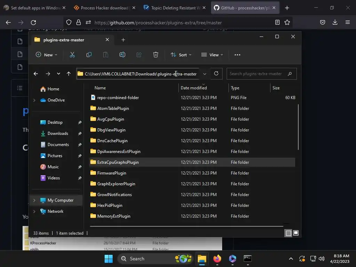This screenshot has height=267, width=356.
Task: Click the search magnifier icon in Explorer
Action: [x=290, y=74]
